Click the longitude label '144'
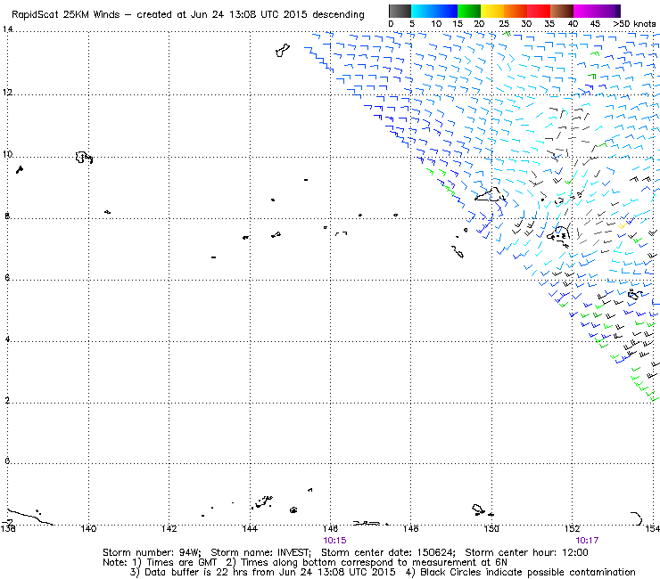Image resolution: width=660 pixels, height=579 pixels. pos(250,528)
